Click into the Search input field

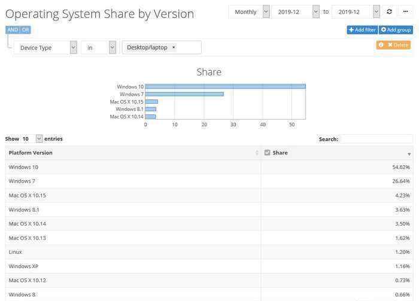tap(377, 139)
